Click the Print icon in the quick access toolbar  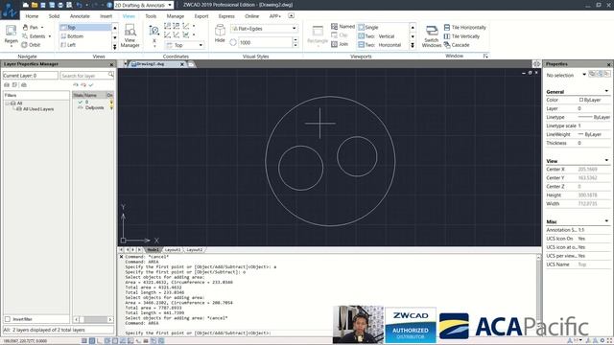[60, 5]
